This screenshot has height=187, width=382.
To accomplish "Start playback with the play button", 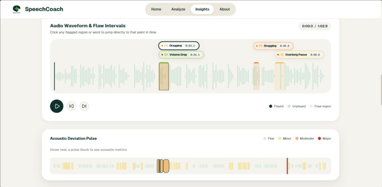I will point(57,106).
